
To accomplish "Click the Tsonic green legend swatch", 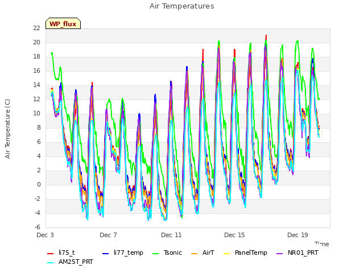I will pyautogui.click(x=155, y=254).
